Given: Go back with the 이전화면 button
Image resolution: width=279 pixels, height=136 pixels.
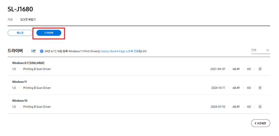Looking at the screenshot, I should click(x=260, y=123).
